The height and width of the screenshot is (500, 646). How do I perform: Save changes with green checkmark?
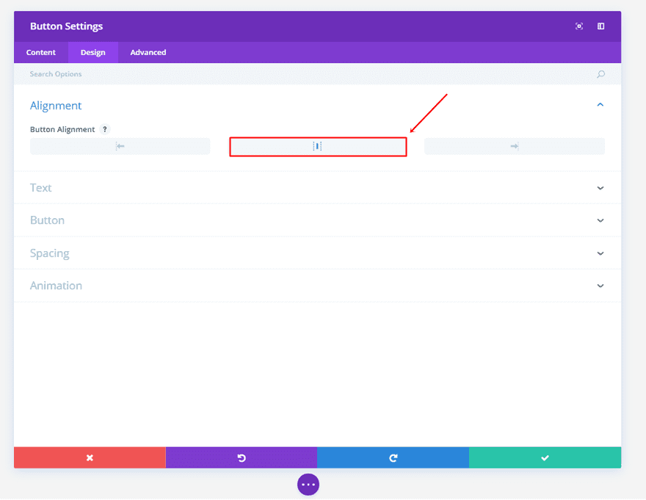[x=545, y=457]
